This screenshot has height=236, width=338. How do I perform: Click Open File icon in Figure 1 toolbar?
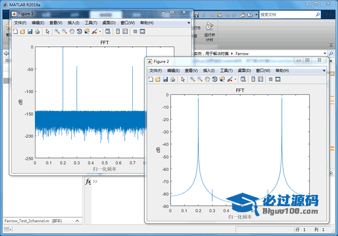point(22,32)
